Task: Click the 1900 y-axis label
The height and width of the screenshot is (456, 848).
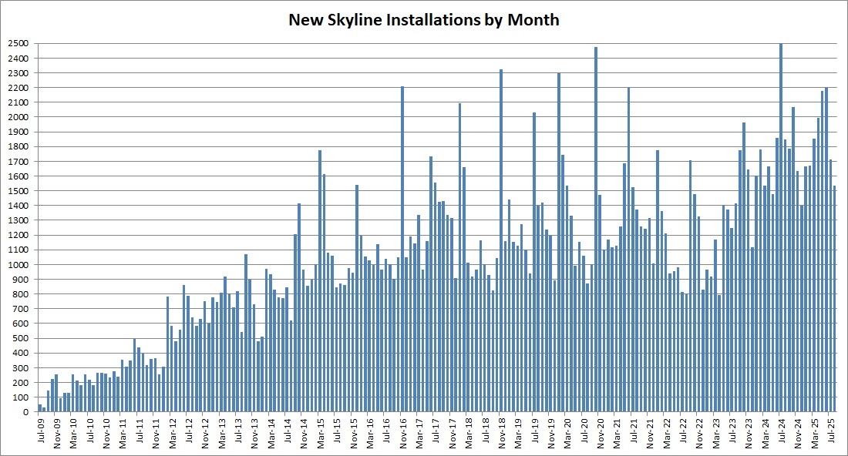Action: [x=19, y=132]
